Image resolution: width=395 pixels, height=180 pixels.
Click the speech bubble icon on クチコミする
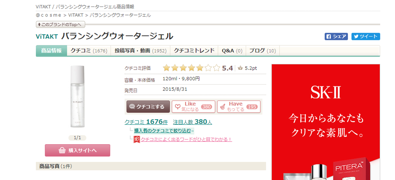pos(132,107)
